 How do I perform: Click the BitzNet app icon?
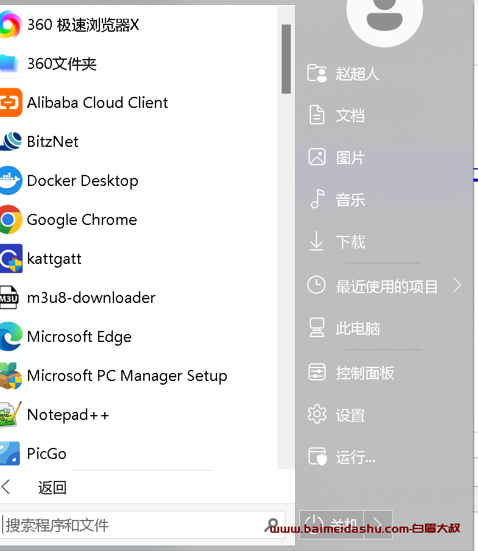click(10, 141)
